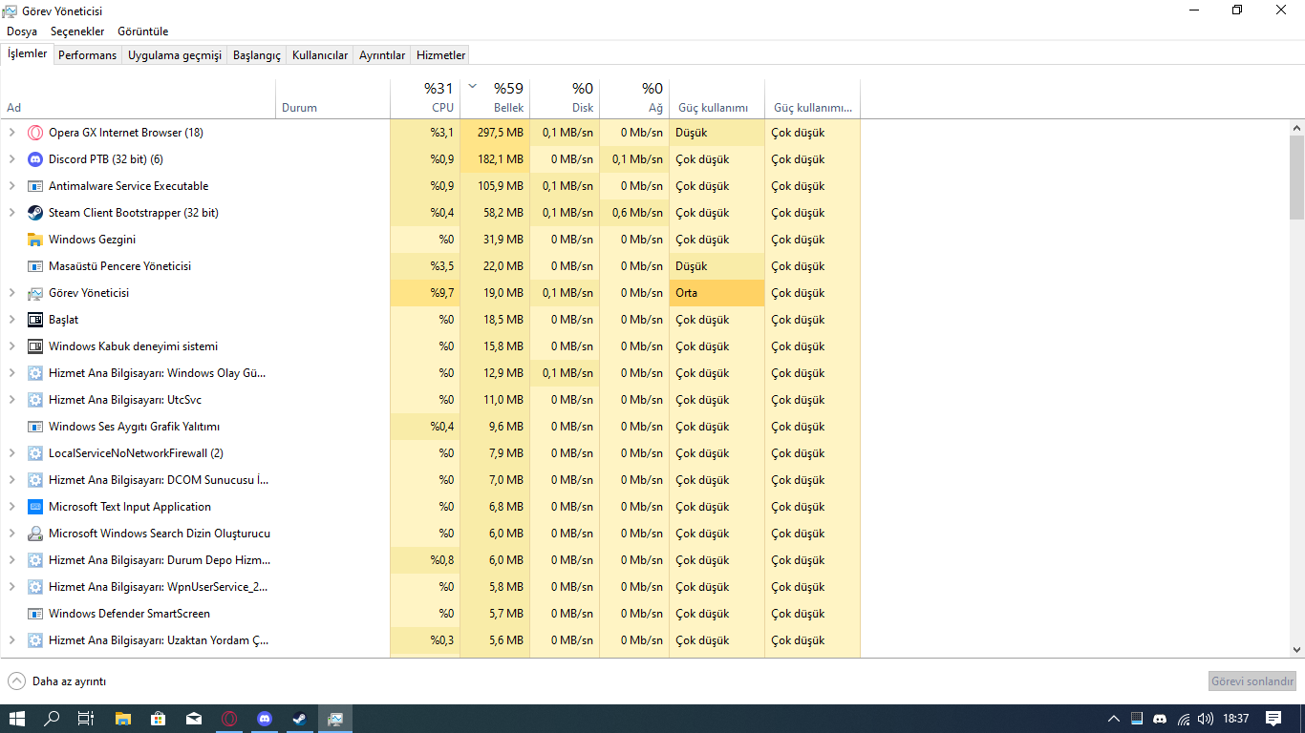
Task: Click the gear icon for UtcSvc host
Action: pos(35,400)
